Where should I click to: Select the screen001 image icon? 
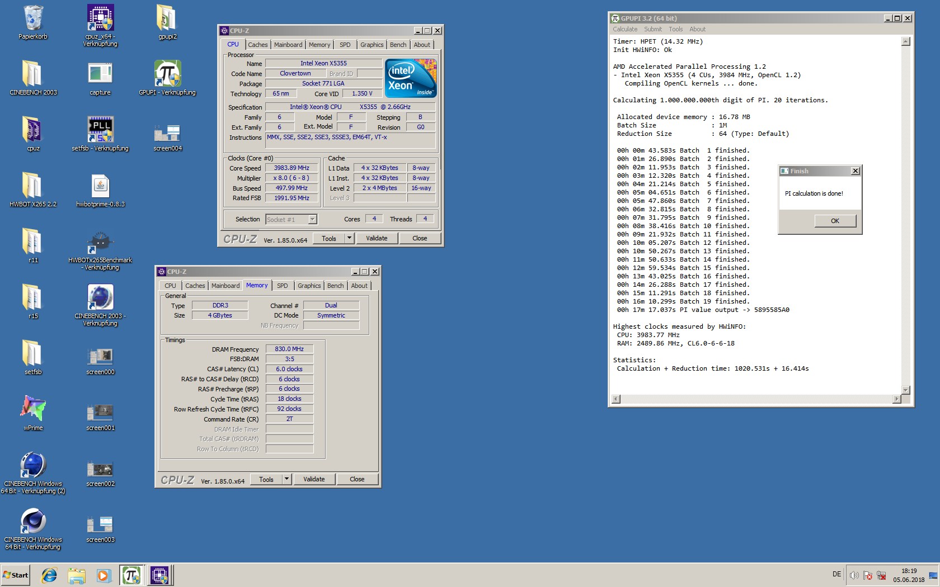pyautogui.click(x=100, y=413)
